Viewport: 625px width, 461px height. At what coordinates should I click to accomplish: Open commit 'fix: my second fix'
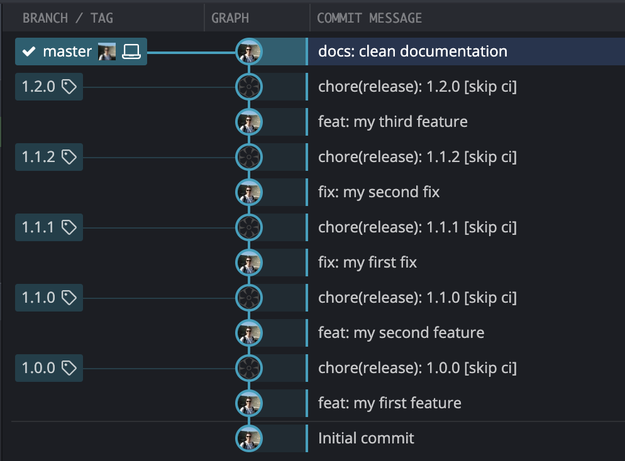coord(379,192)
